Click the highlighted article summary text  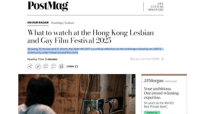[96, 51]
